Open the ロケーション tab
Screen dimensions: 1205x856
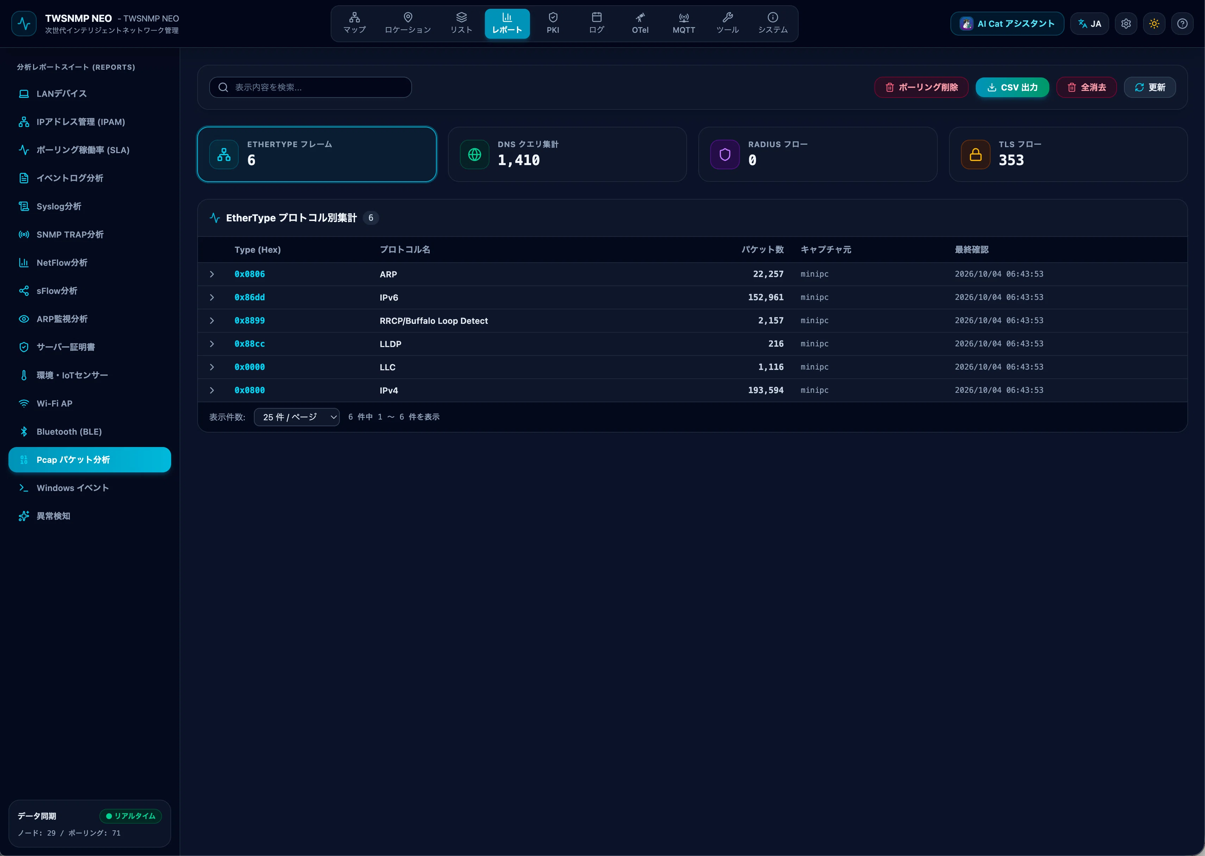pyautogui.click(x=408, y=24)
